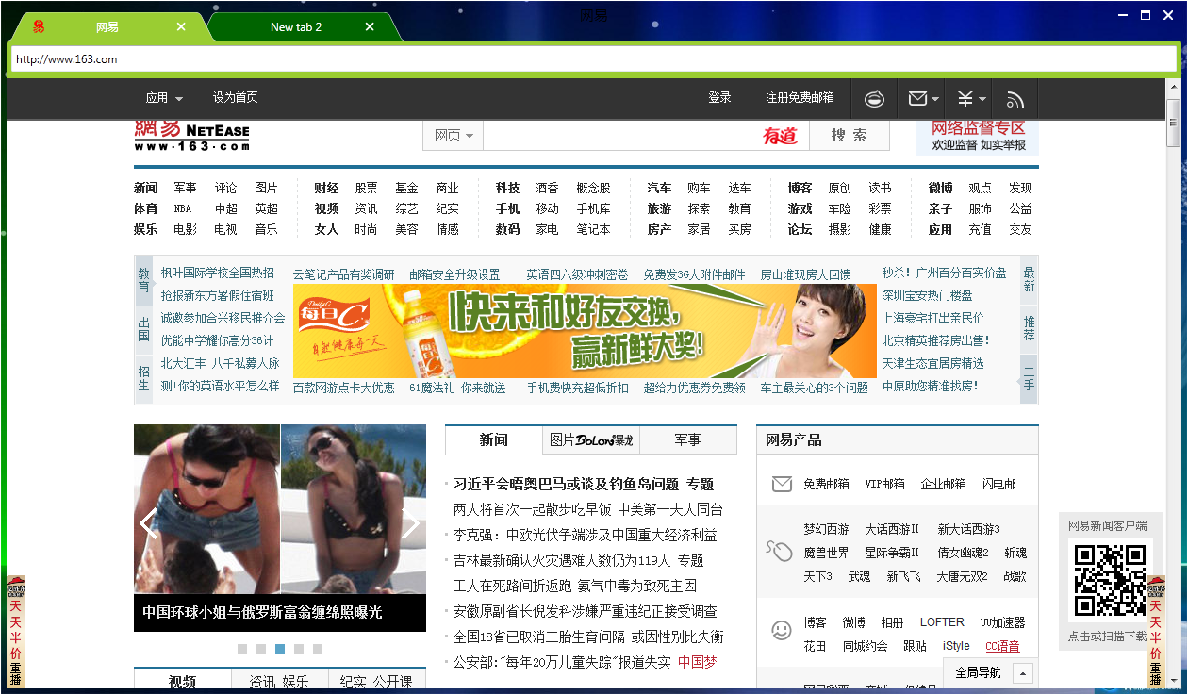This screenshot has height=695, width=1188.
Task: Switch to the 军事 news tab
Action: click(x=687, y=440)
